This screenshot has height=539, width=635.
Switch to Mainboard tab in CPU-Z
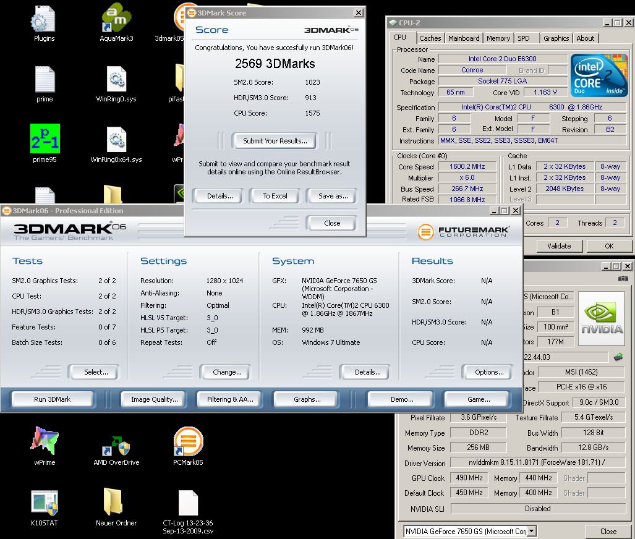click(464, 38)
